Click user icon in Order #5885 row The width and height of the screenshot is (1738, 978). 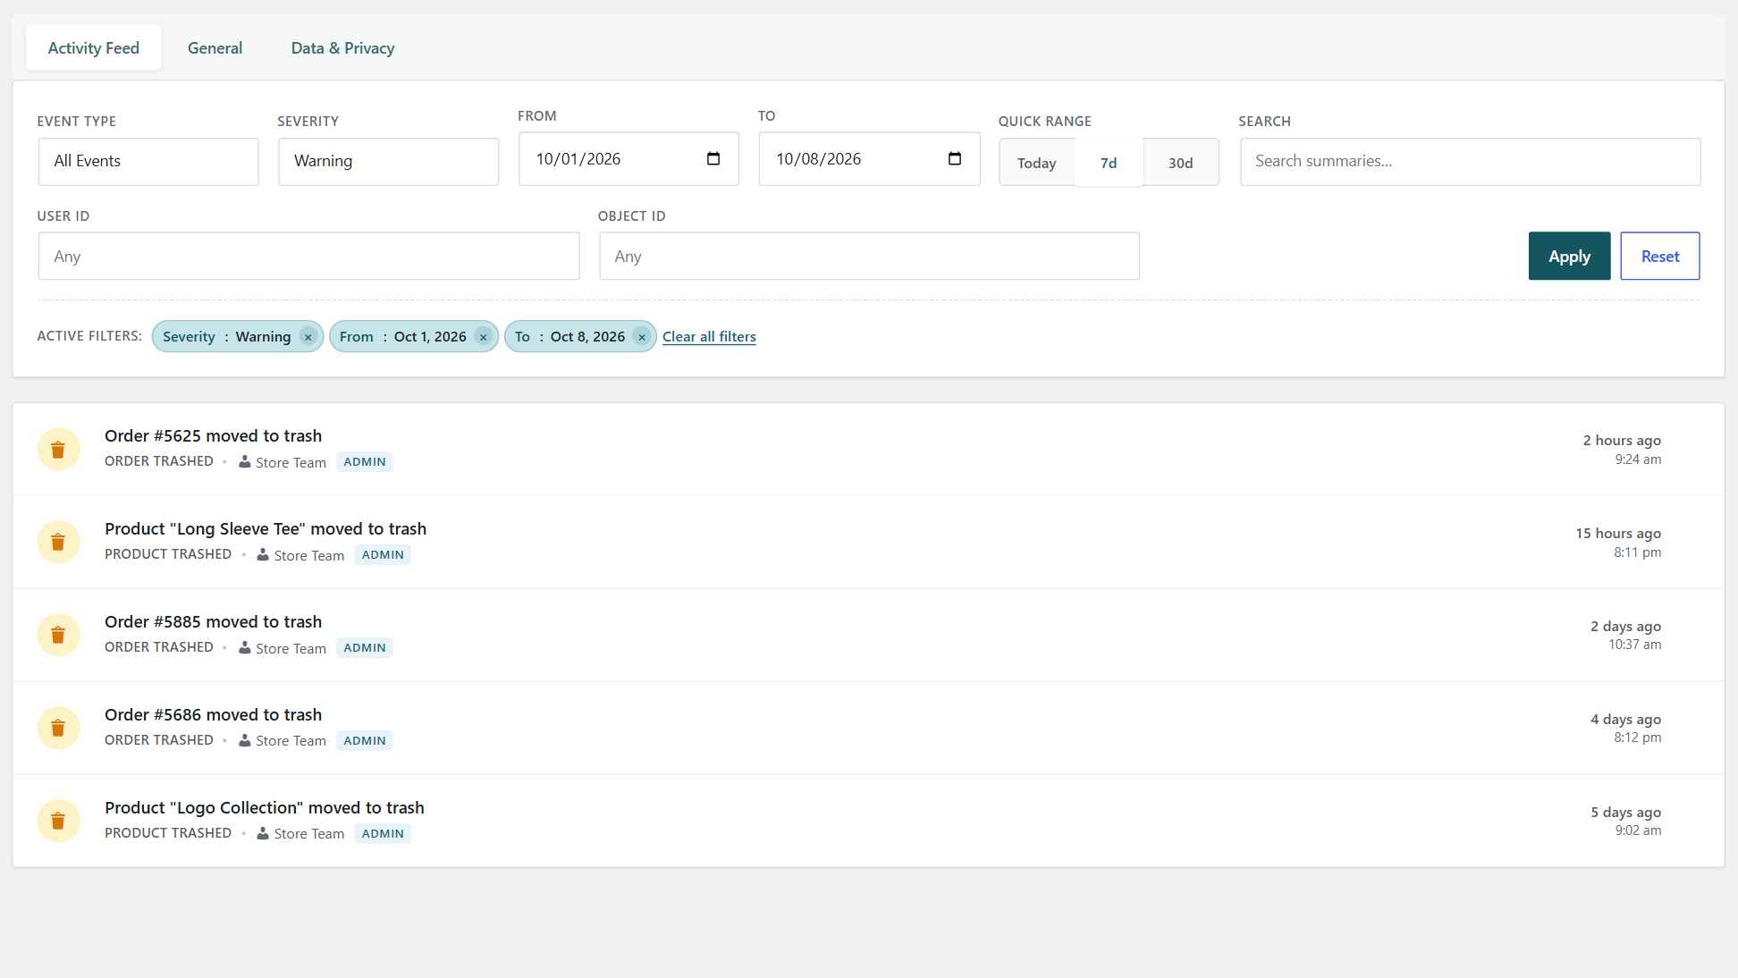[x=244, y=647]
